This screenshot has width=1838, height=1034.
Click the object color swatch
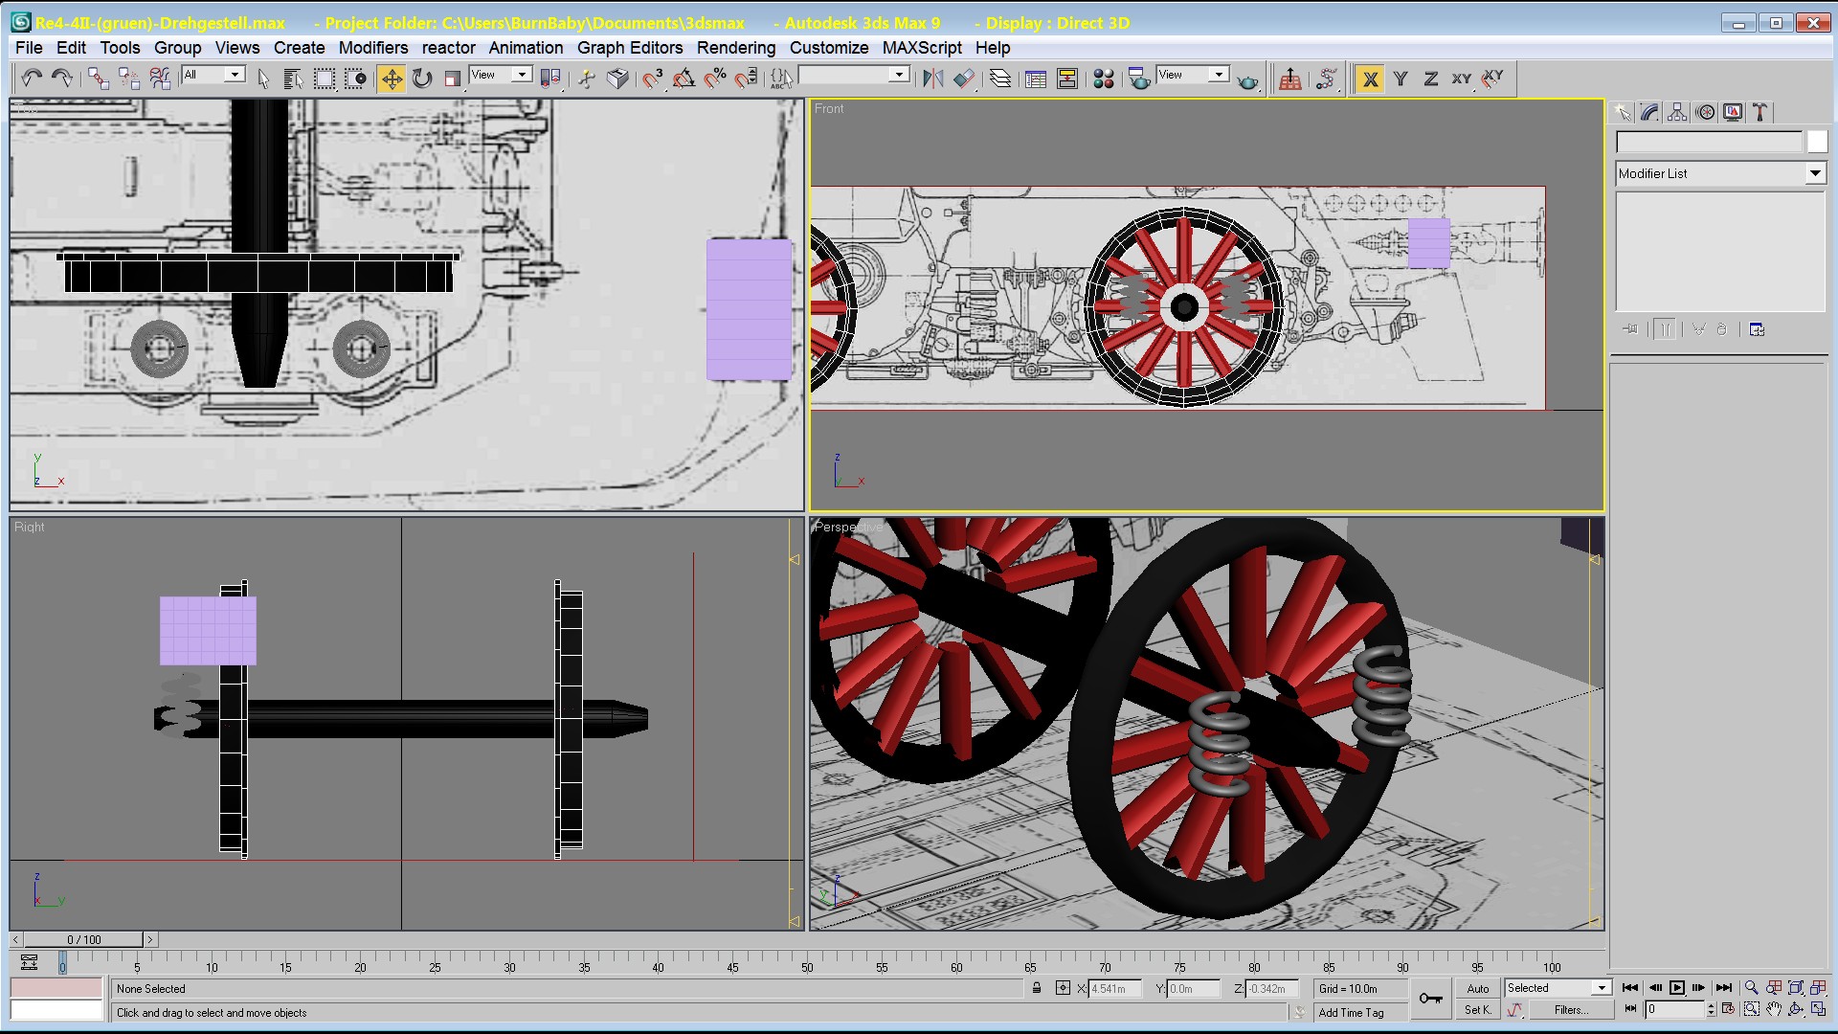coord(1817,142)
